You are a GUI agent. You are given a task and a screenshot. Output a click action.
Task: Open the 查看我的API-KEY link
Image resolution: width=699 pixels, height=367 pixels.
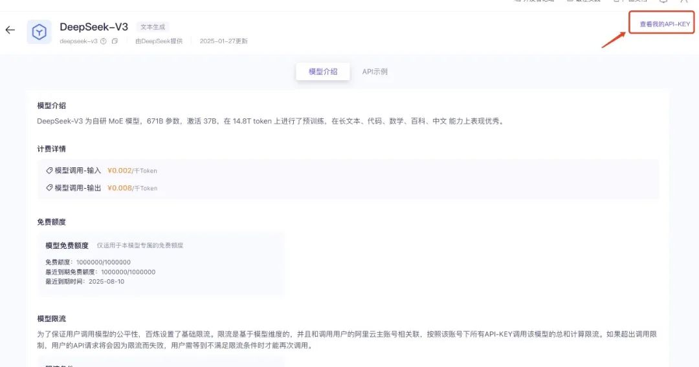click(665, 24)
